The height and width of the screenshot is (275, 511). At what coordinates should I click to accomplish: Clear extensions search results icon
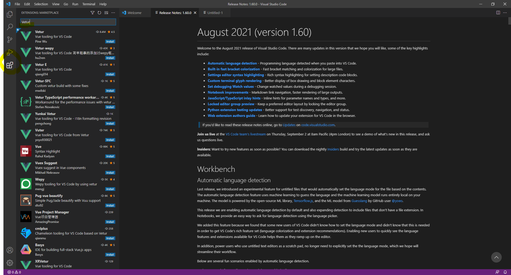(x=106, y=13)
